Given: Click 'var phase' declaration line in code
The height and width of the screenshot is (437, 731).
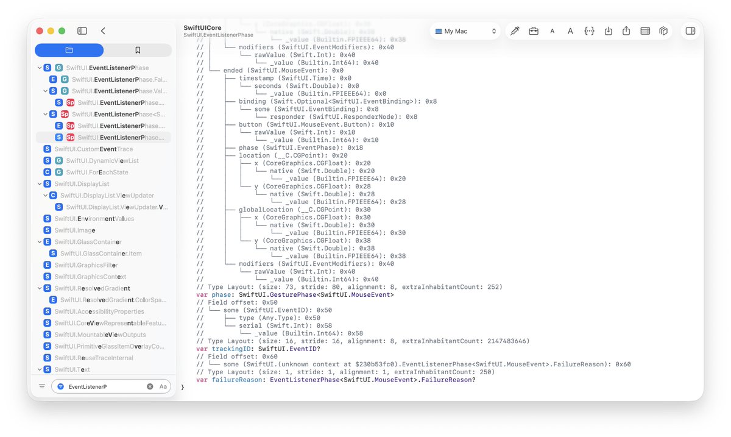Looking at the screenshot, I should tap(295, 294).
